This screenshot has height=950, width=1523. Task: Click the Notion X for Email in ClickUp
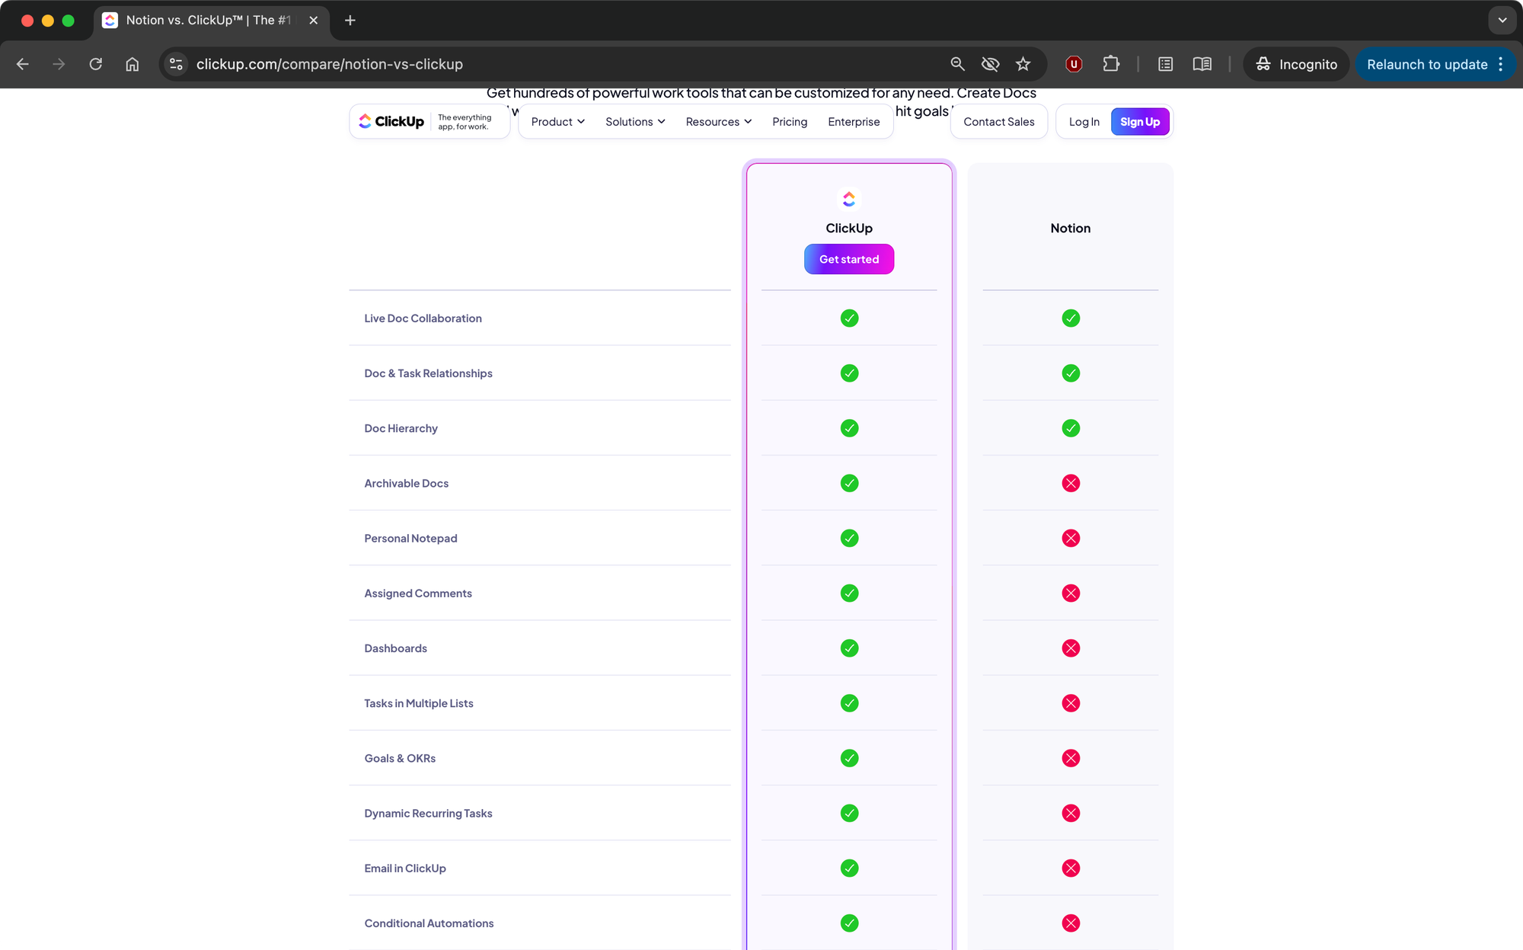[1071, 868]
